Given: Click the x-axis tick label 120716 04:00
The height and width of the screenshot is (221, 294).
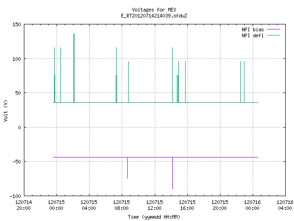Looking at the screenshot, I should tap(285, 205).
